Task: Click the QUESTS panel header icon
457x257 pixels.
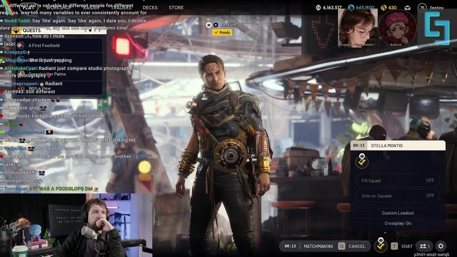Action: pyautogui.click(x=16, y=31)
